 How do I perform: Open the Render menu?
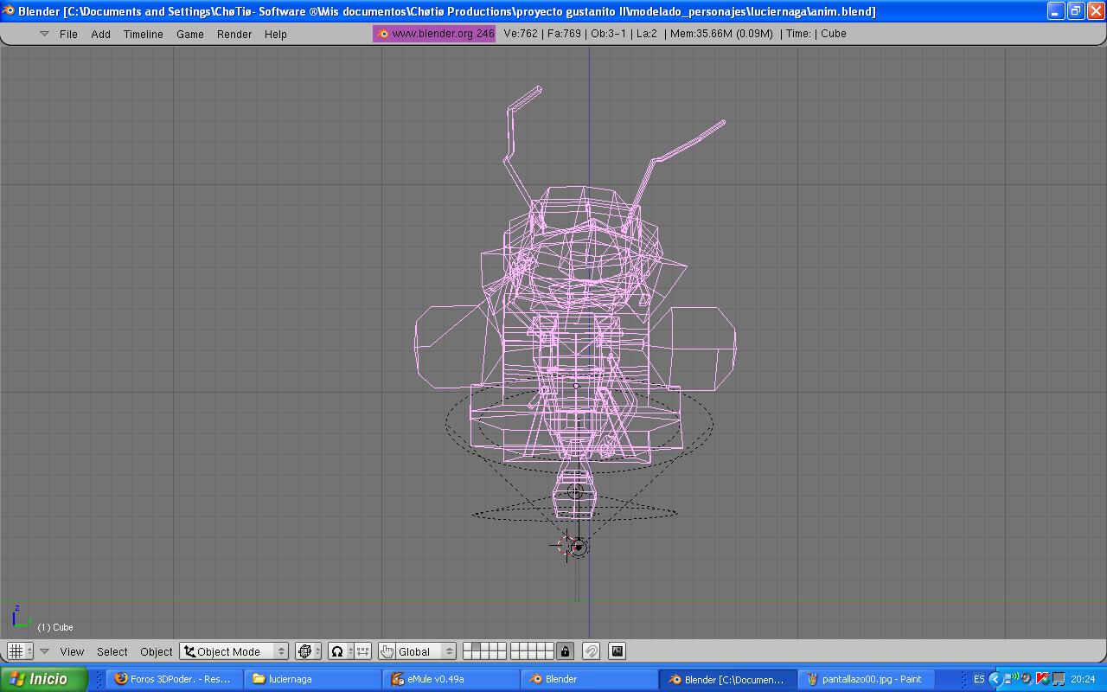234,34
